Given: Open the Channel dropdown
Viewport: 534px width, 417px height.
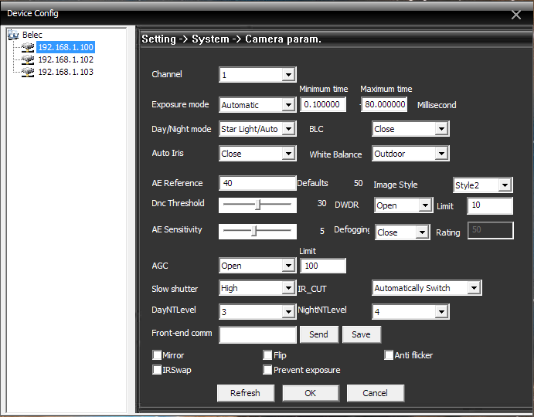Looking at the screenshot, I should coord(258,75).
